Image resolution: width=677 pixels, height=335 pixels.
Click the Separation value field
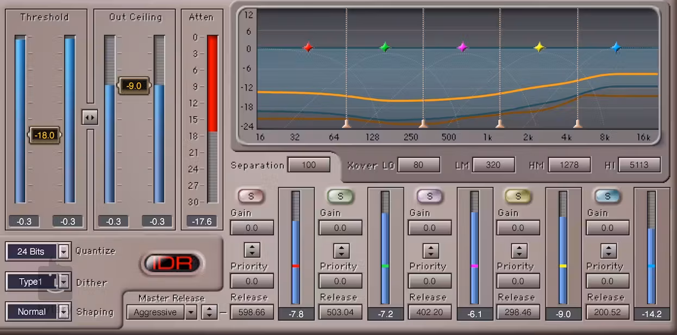(309, 165)
